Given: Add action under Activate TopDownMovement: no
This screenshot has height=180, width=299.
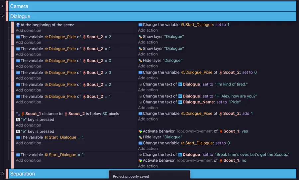Looking at the screenshot, I should coord(148,166).
